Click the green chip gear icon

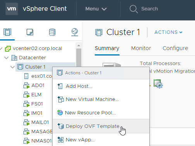click(x=158, y=84)
